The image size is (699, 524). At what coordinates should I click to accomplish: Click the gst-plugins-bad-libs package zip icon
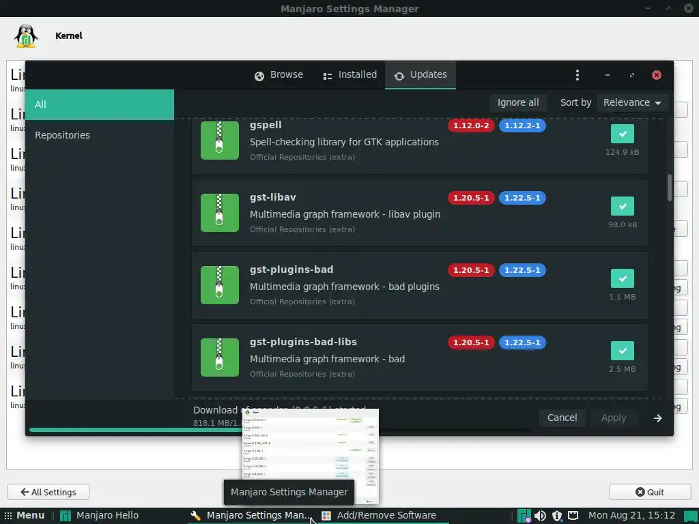pyautogui.click(x=220, y=358)
